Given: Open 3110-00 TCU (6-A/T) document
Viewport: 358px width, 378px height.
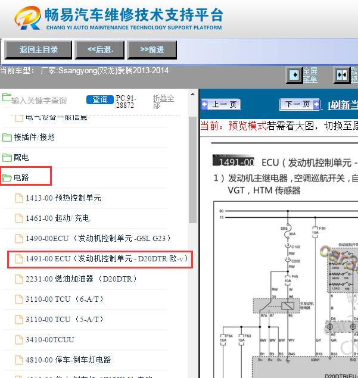Looking at the screenshot, I should tap(64, 299).
